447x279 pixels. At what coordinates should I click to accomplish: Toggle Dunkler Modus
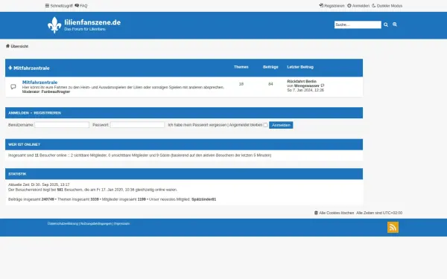click(387, 6)
